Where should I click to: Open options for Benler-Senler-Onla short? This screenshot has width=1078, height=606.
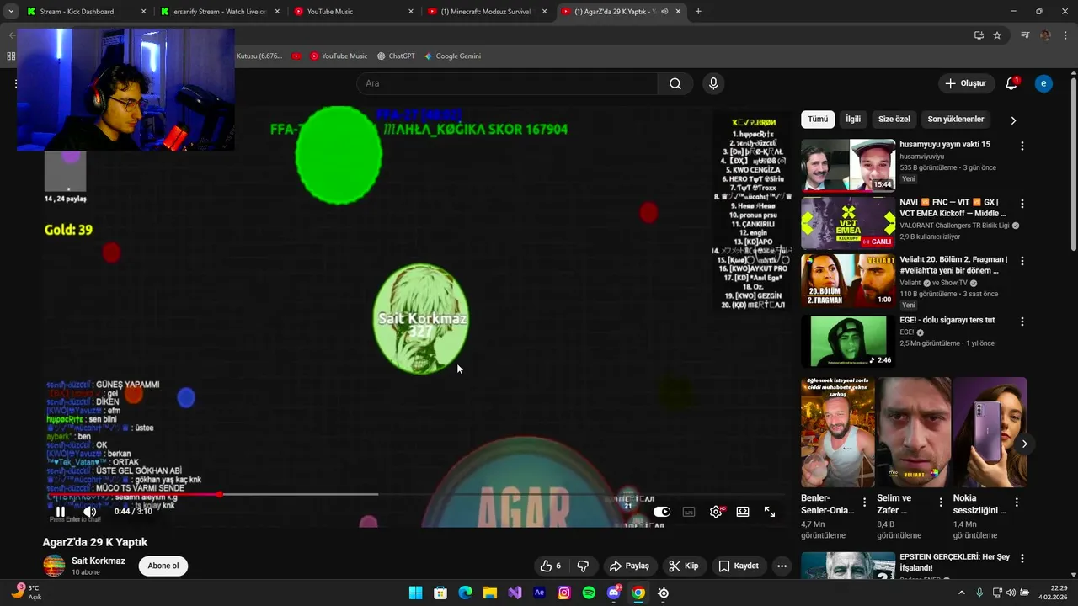(x=864, y=502)
